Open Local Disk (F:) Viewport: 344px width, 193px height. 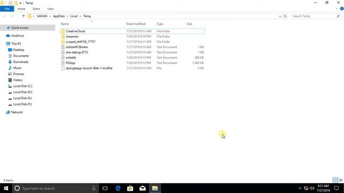(x=23, y=104)
